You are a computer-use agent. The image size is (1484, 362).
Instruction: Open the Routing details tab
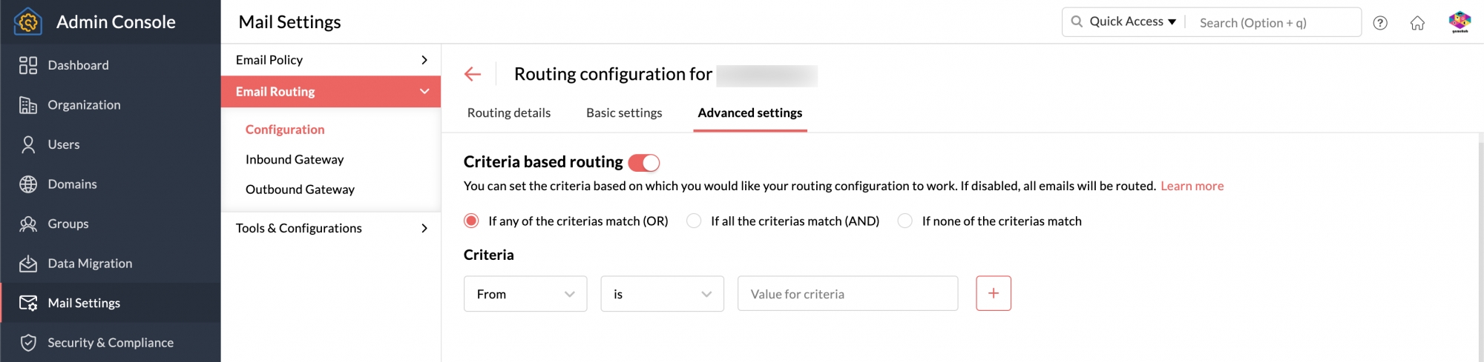pos(509,113)
